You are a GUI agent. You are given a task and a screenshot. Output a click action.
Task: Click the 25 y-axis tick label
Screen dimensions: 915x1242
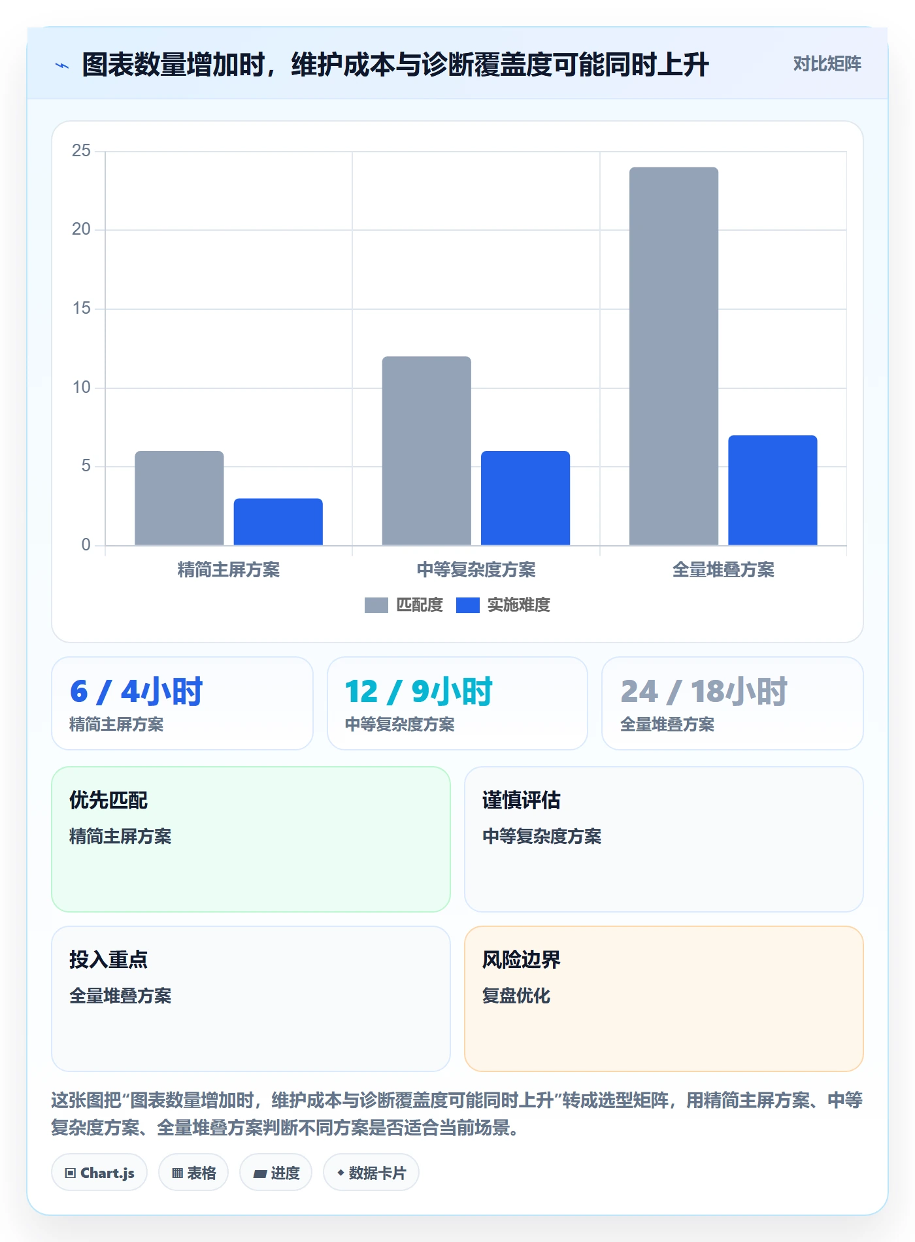pyautogui.click(x=82, y=151)
